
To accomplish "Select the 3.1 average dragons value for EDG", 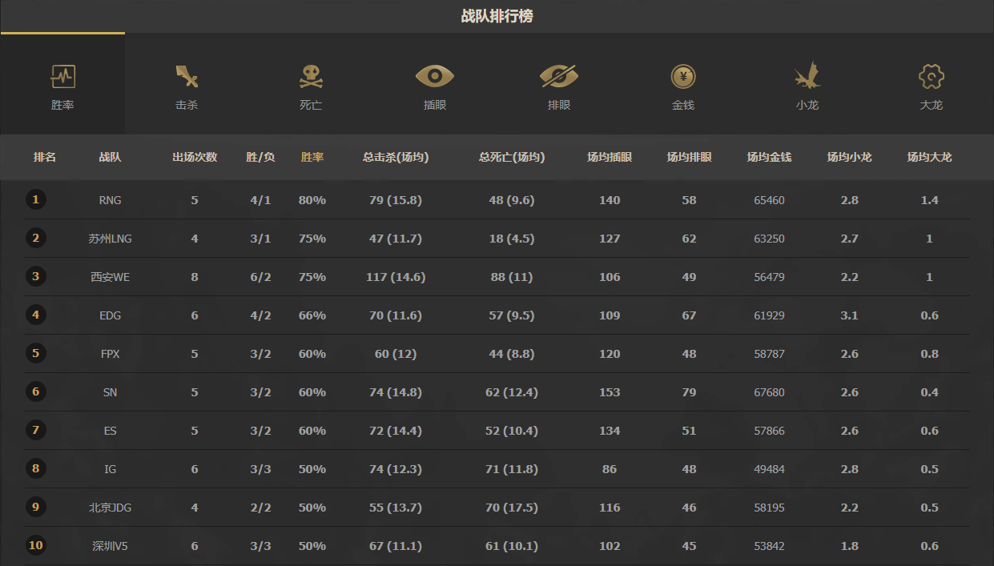I will click(850, 315).
